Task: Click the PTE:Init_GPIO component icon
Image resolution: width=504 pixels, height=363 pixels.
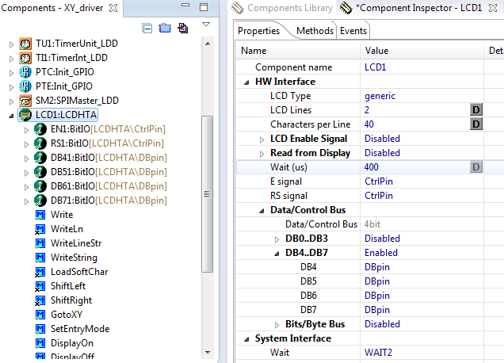Action: 25,86
